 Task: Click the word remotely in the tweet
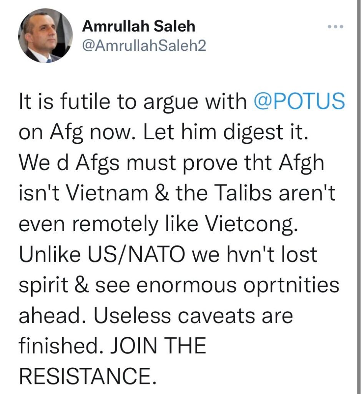click(115, 224)
